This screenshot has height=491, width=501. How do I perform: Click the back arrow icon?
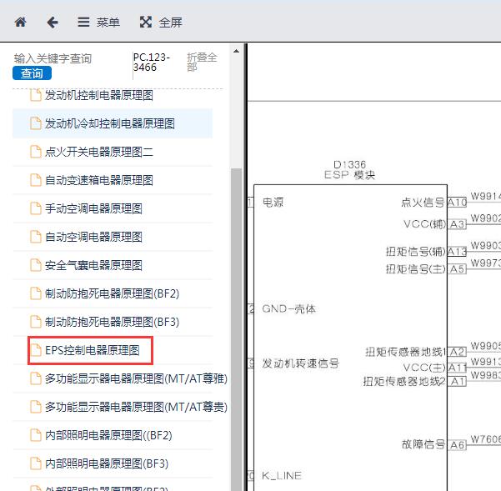coord(53,23)
